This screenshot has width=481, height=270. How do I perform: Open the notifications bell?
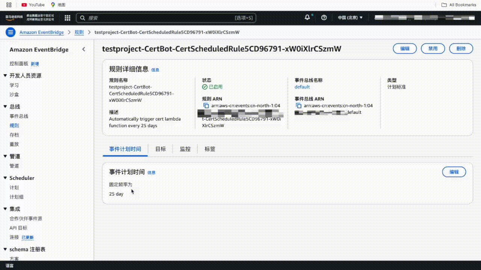point(307,17)
